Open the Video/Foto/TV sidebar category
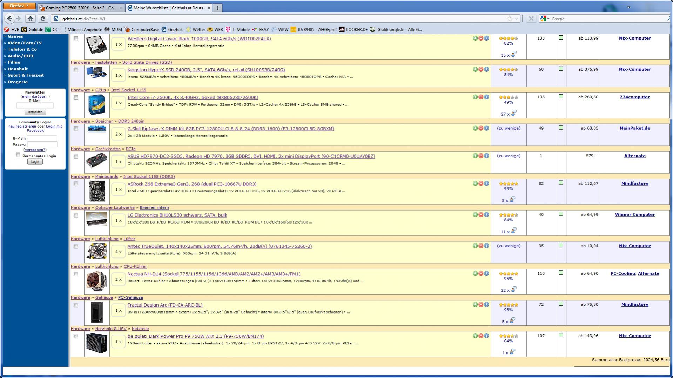673x378 pixels. pos(25,43)
